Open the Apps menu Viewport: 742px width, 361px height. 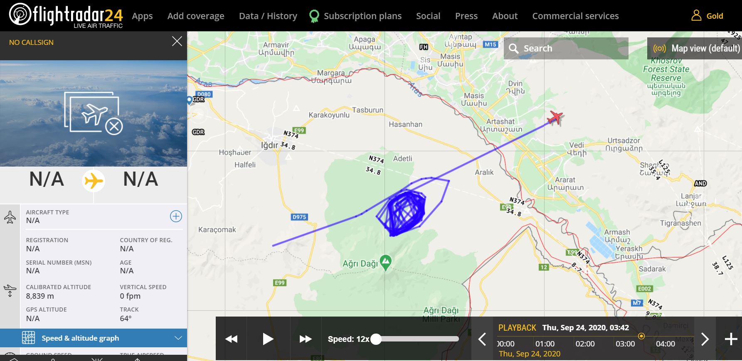tap(142, 16)
